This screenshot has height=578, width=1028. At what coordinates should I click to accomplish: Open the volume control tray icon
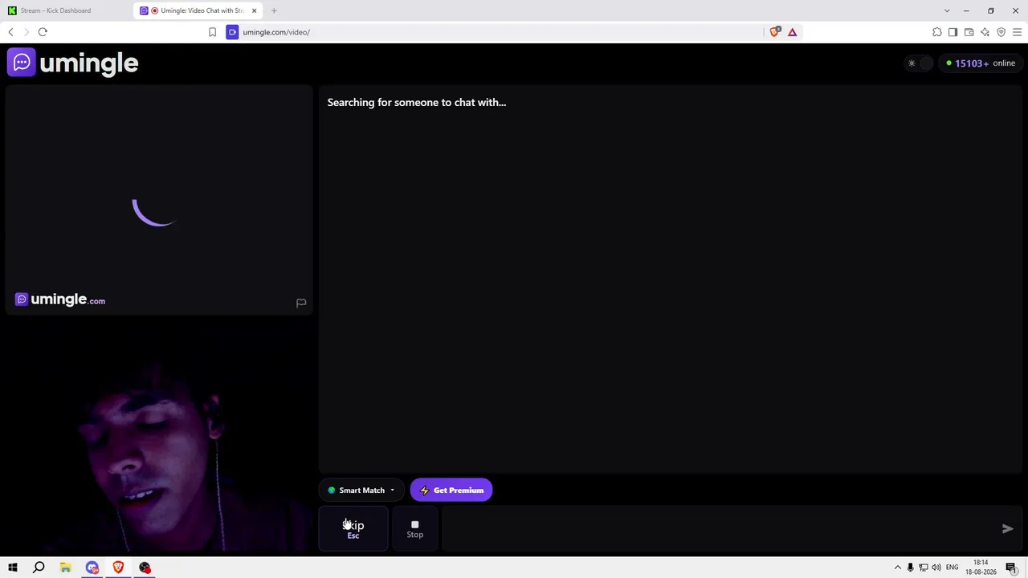click(936, 568)
